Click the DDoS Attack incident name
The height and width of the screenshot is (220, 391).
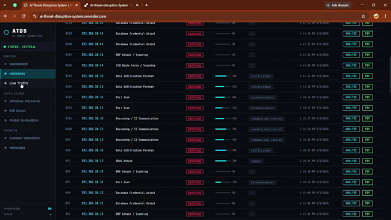[x=124, y=161]
